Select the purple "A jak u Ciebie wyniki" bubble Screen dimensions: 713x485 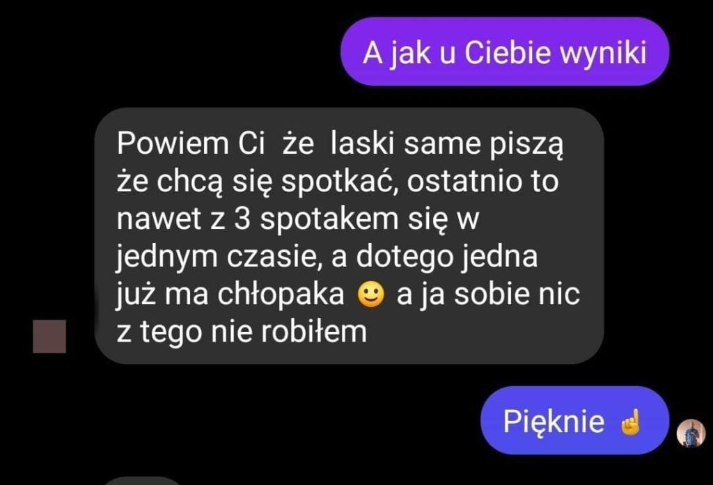[x=505, y=51]
